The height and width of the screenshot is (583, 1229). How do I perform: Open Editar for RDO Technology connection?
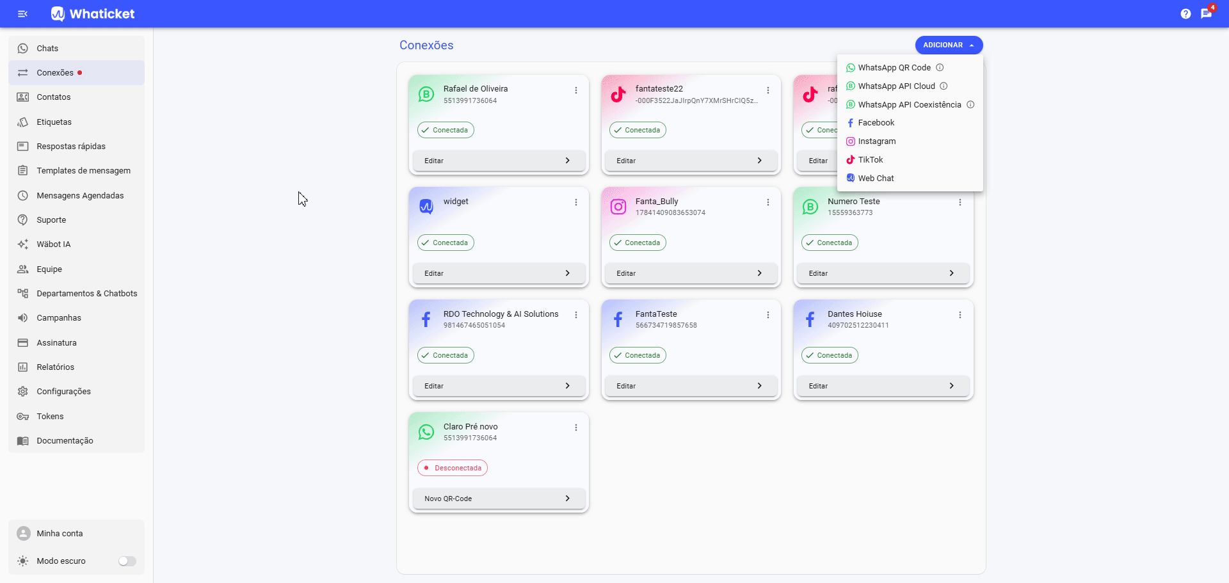[499, 386]
